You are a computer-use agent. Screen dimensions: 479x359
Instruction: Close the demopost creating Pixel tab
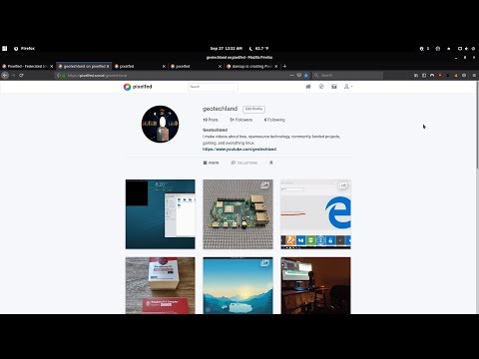point(276,67)
